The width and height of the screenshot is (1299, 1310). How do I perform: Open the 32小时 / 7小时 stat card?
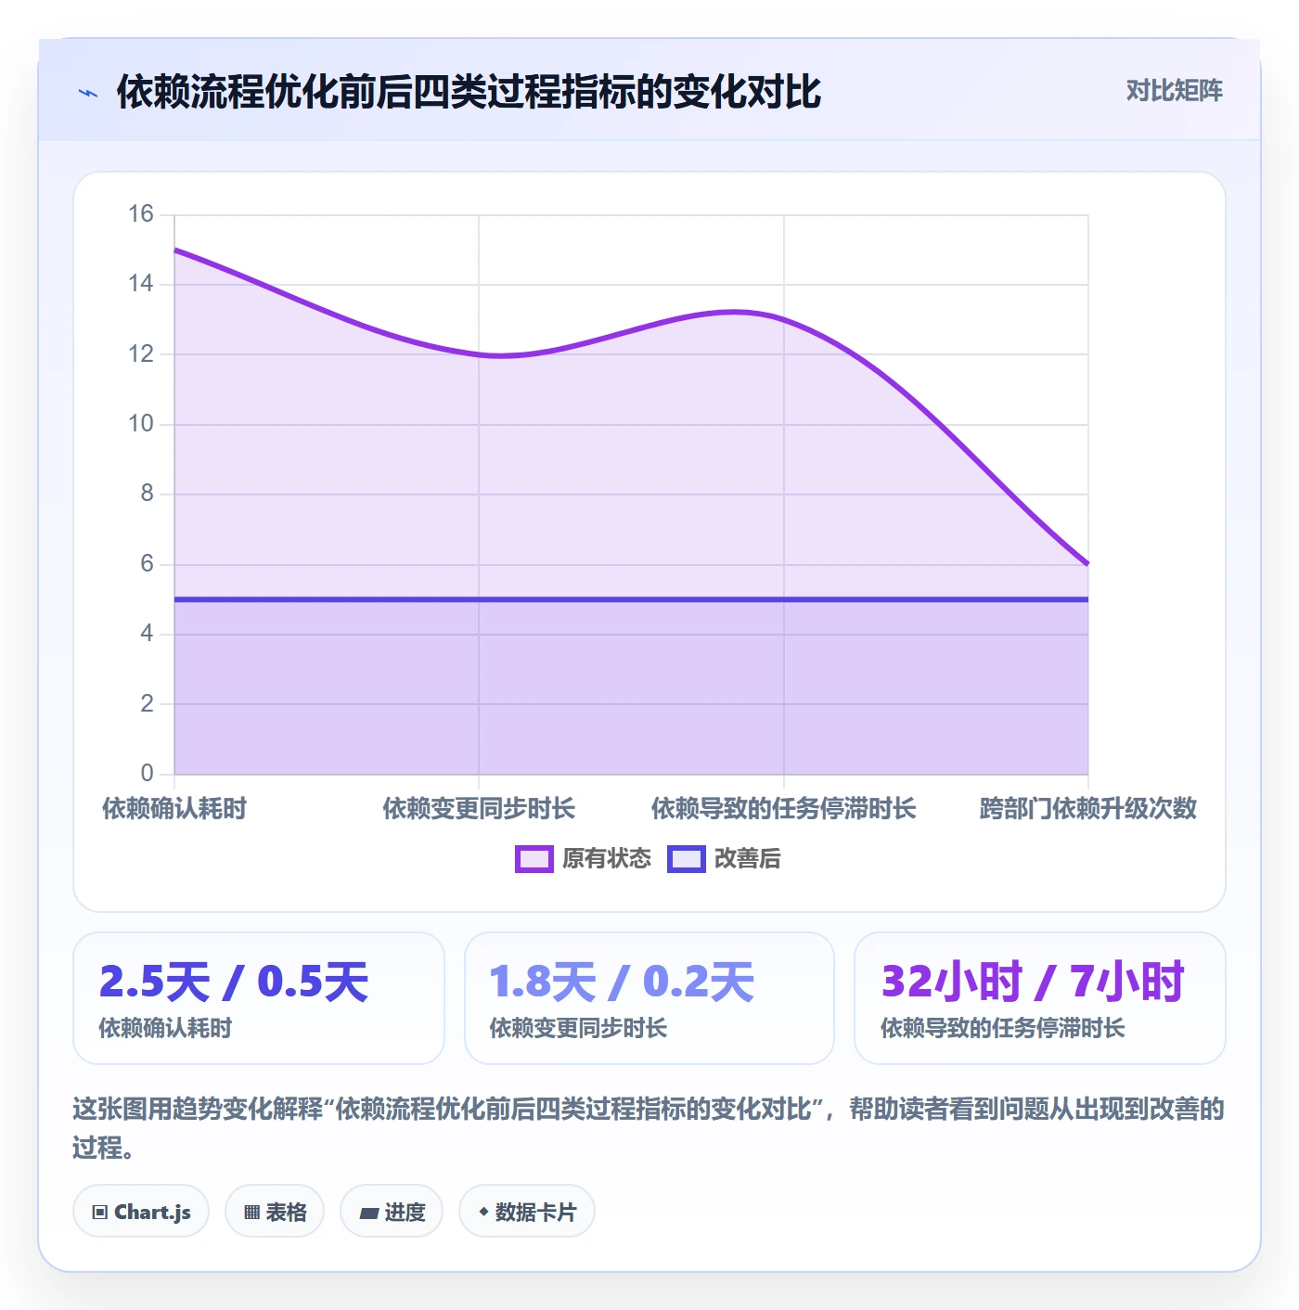[1040, 998]
